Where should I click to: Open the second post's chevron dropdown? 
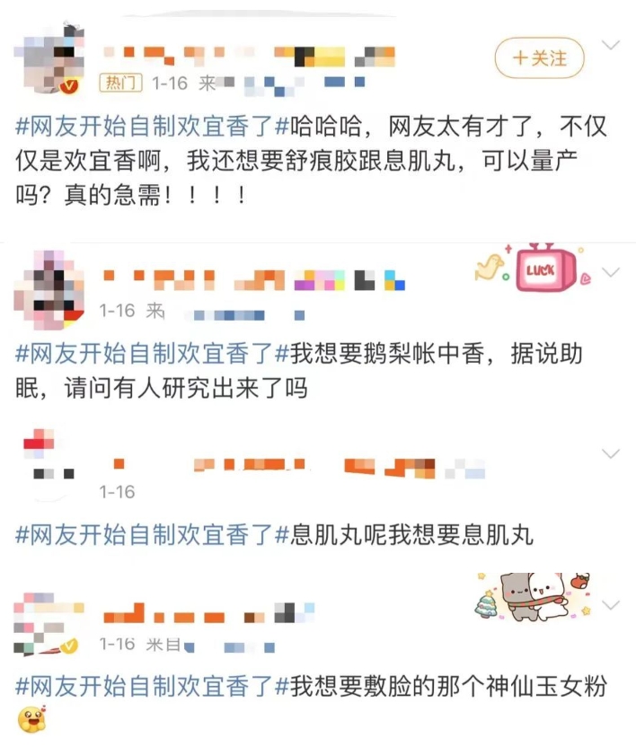(611, 272)
